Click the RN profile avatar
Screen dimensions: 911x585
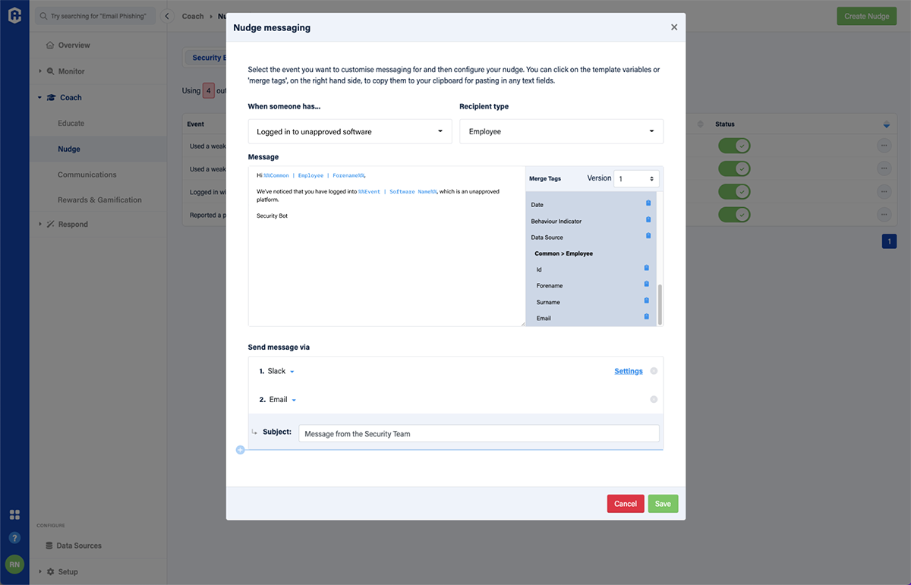pos(14,564)
